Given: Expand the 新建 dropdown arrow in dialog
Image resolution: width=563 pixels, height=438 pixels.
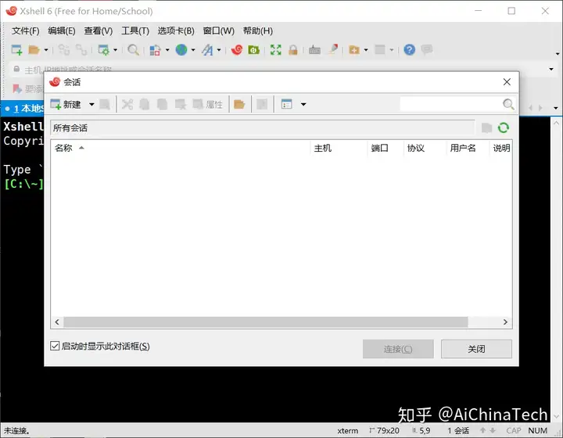Looking at the screenshot, I should [91, 105].
